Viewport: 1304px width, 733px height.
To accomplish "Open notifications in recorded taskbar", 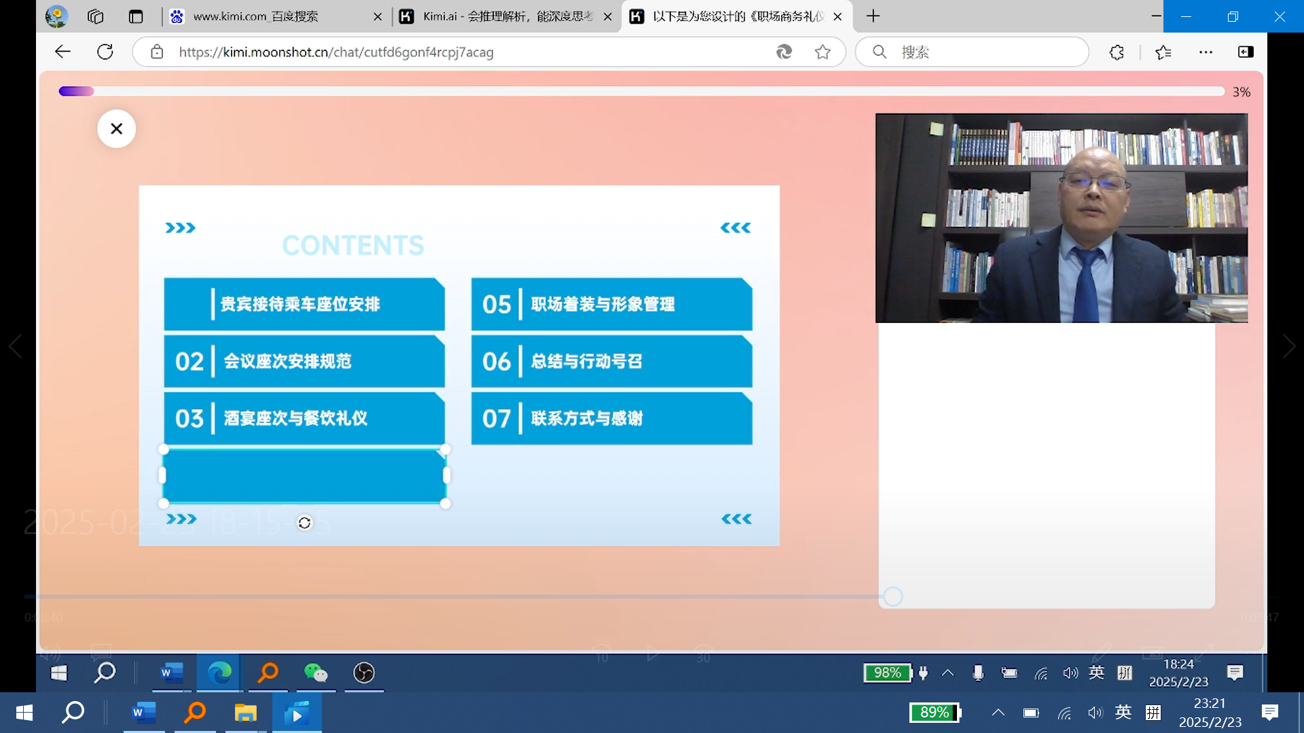I will pyautogui.click(x=1235, y=673).
